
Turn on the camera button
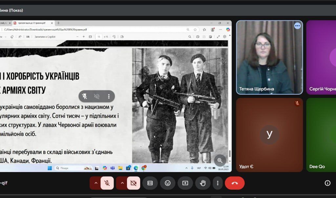pos(134,183)
